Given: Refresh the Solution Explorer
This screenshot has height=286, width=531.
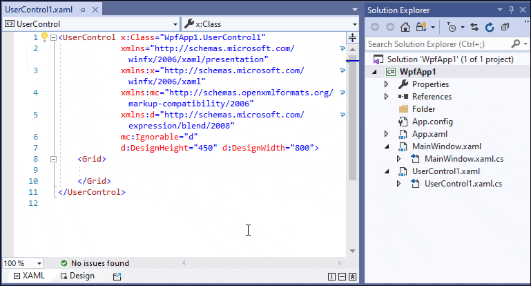Looking at the screenshot, I should coord(490,27).
